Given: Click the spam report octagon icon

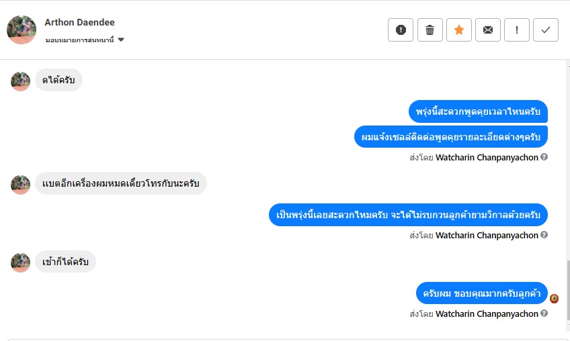Looking at the screenshot, I should [401, 30].
